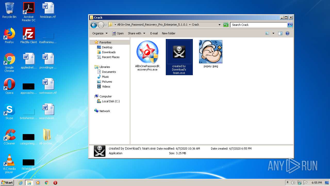Open Pictures library in navigation pane

(107, 82)
